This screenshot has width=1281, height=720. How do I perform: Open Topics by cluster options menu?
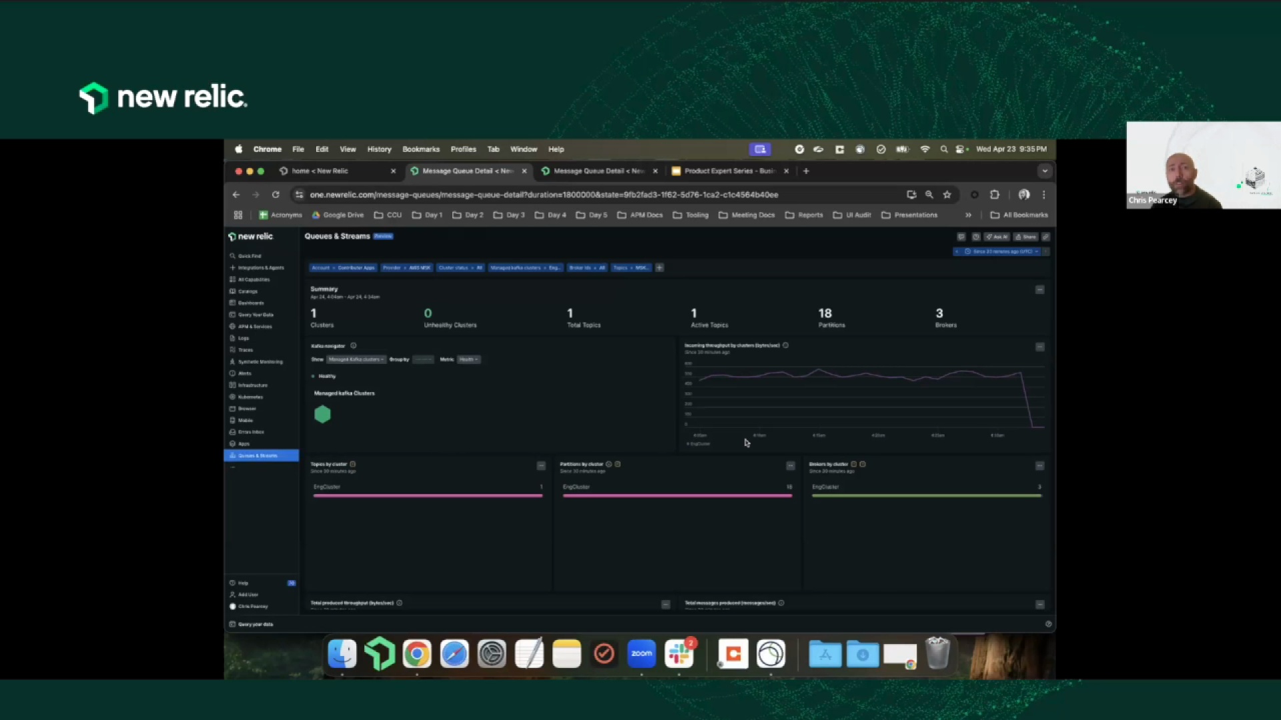point(541,466)
